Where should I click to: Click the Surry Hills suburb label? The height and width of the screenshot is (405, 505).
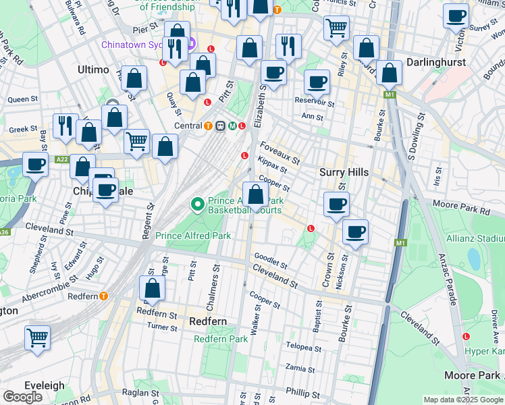coord(344,172)
